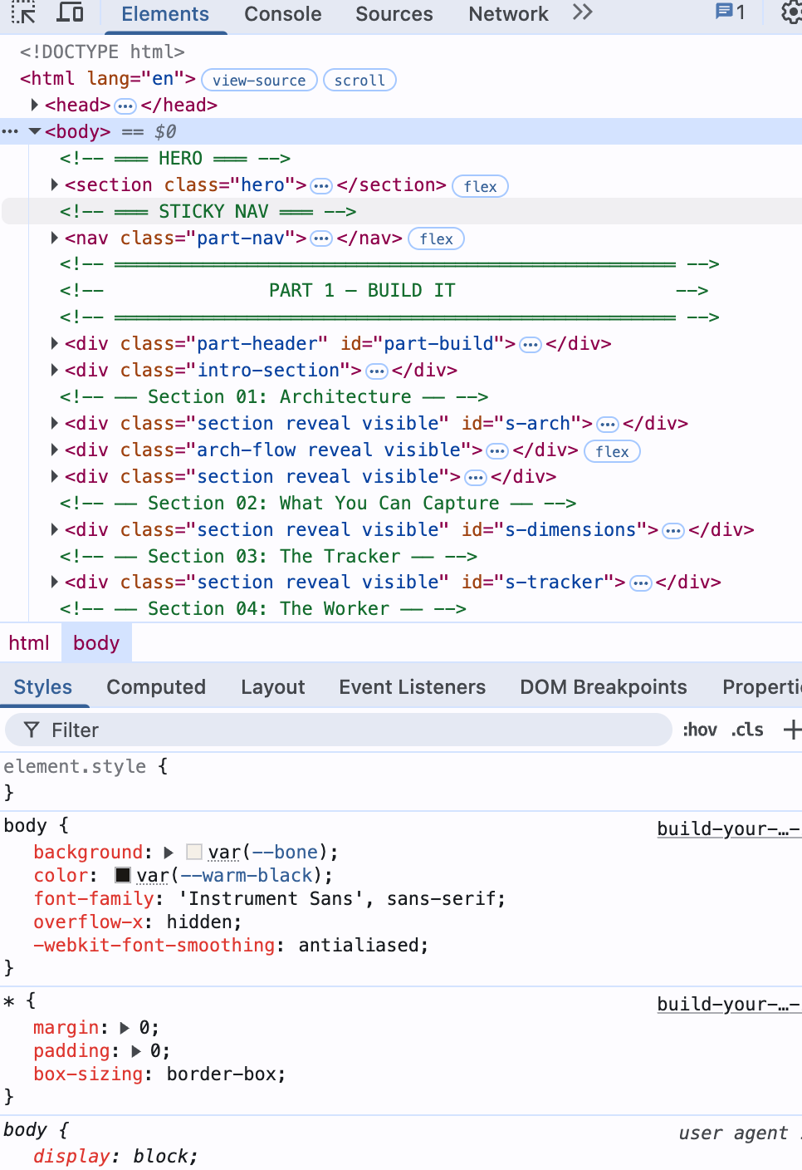The width and height of the screenshot is (802, 1170).
Task: Toggle flex badge on part-nav element
Action: tap(436, 238)
